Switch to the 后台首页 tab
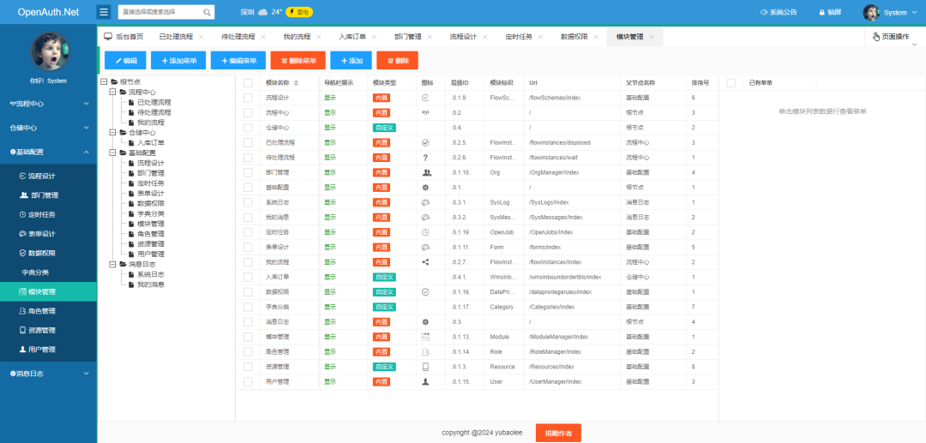This screenshot has height=443, width=926. click(123, 38)
